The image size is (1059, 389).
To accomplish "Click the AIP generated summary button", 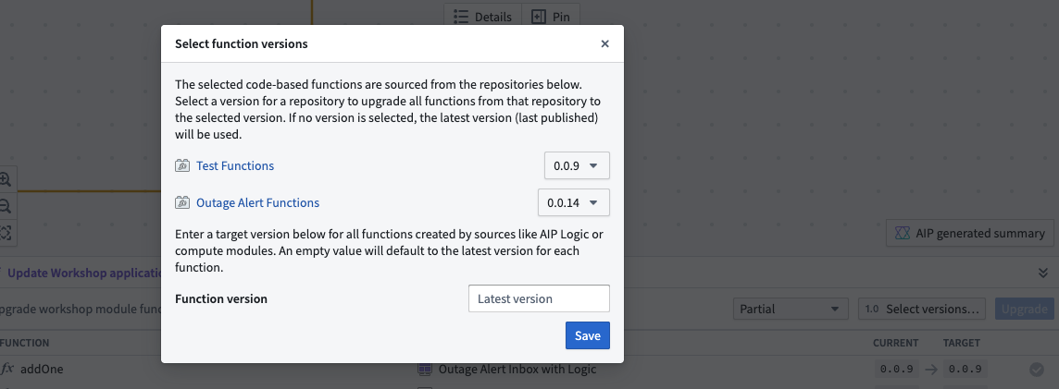I will (x=970, y=234).
